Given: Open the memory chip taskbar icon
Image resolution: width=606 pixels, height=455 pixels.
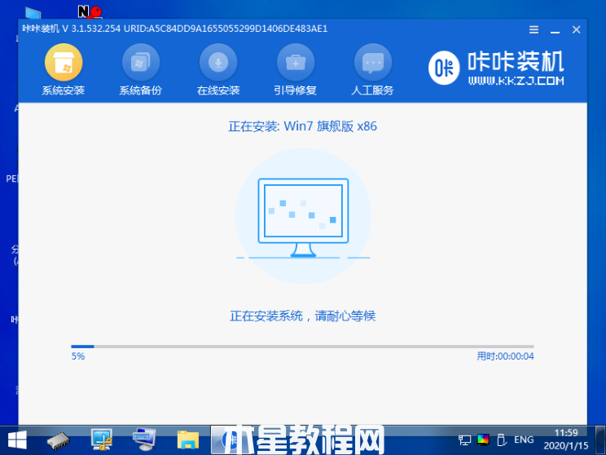Looking at the screenshot, I should tap(58, 440).
